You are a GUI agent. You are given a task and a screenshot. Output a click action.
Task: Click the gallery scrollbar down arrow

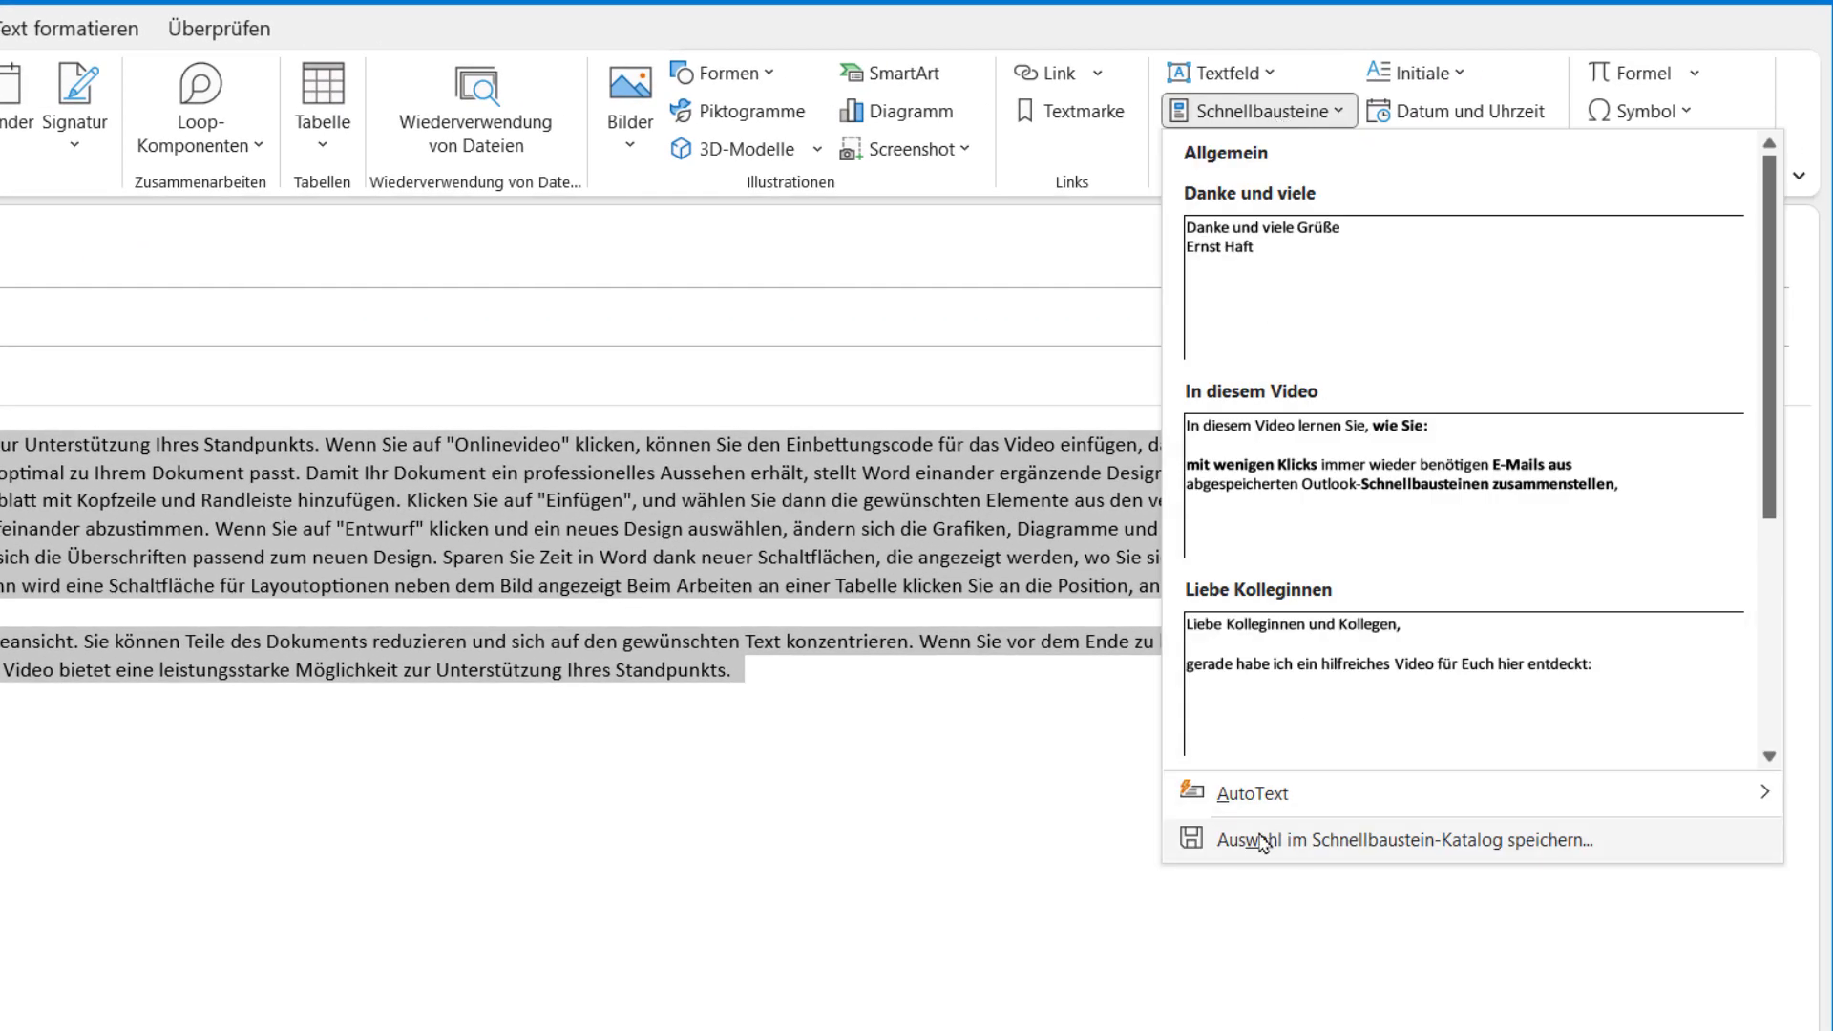(1770, 755)
